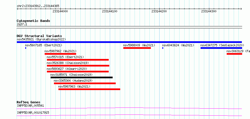Open nsv5987962 (Wu2021) variant label
Screen dimensions: 250x119
click(60, 51)
